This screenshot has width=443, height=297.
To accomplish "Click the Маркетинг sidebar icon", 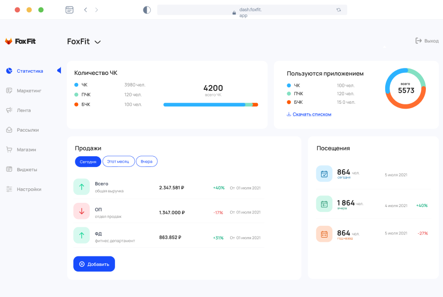I will coord(9,90).
